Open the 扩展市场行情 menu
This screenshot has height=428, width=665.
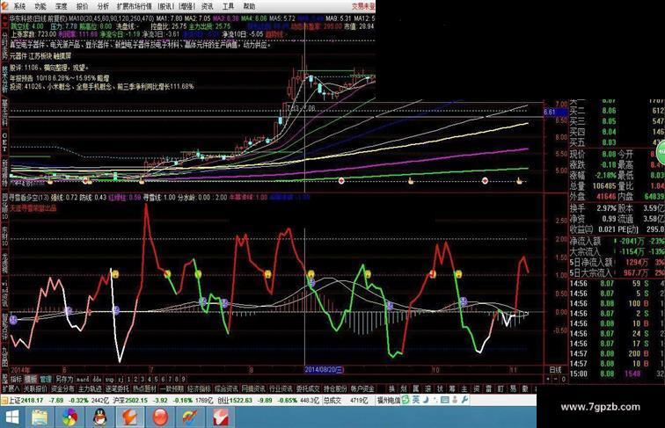[x=134, y=6]
